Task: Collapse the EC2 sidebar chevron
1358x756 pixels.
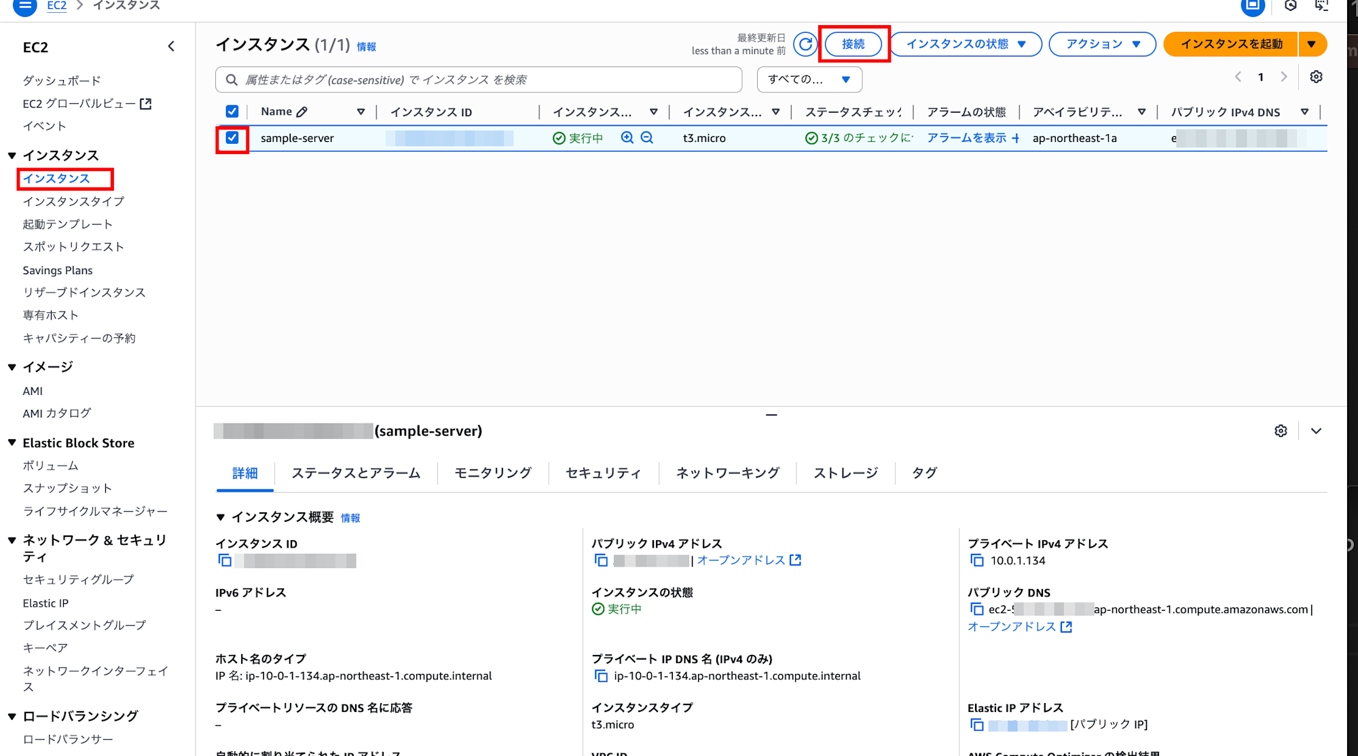Action: [x=171, y=46]
